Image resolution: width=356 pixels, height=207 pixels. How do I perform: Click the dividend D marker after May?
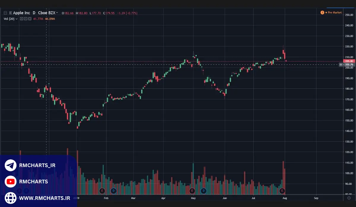pos(204,191)
